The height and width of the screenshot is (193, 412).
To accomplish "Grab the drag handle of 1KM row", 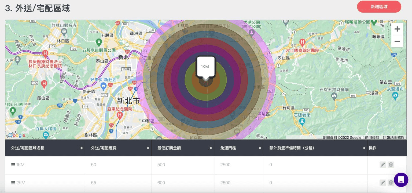I will [x=13, y=165].
